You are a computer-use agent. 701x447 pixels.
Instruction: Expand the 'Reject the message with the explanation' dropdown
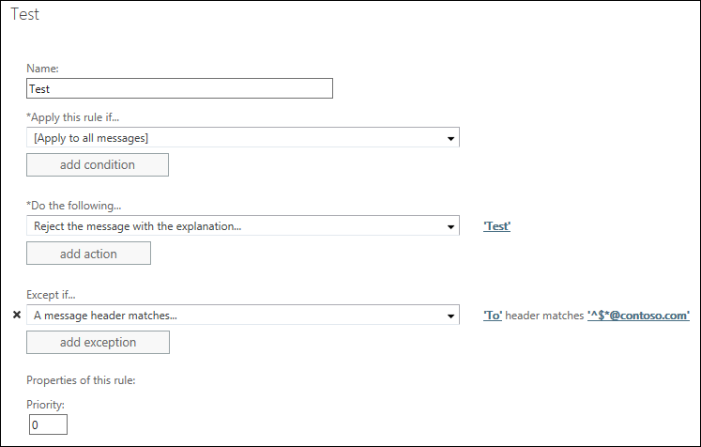click(x=243, y=226)
